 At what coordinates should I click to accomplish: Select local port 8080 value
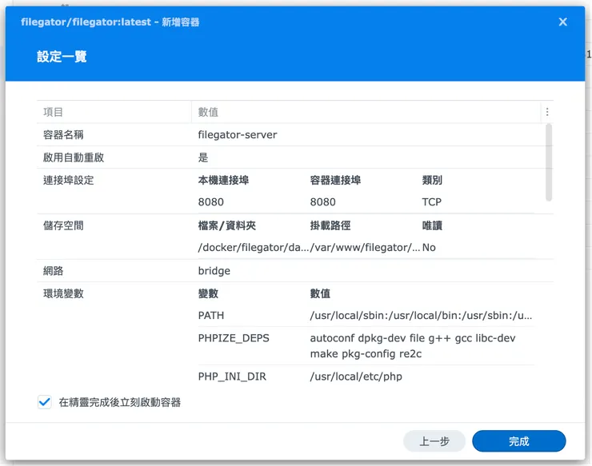(x=210, y=202)
